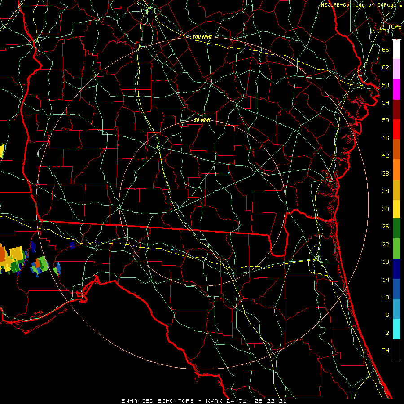The height and width of the screenshot is (404, 404).
Task: Click the "34" legend value
Action: point(386,191)
